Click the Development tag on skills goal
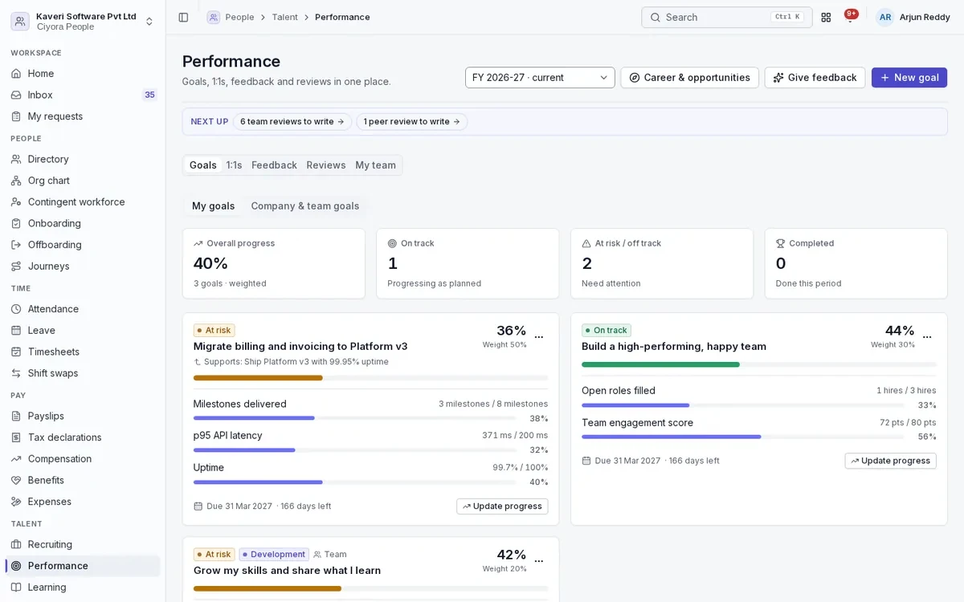 (x=274, y=554)
